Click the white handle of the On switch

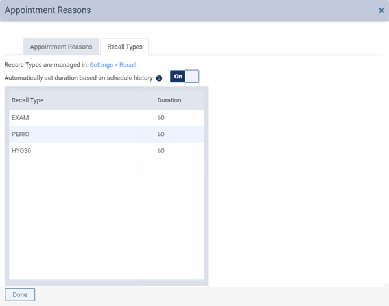click(x=192, y=76)
